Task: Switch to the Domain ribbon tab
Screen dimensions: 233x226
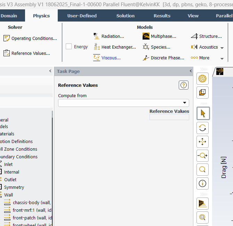Action: 9,16
